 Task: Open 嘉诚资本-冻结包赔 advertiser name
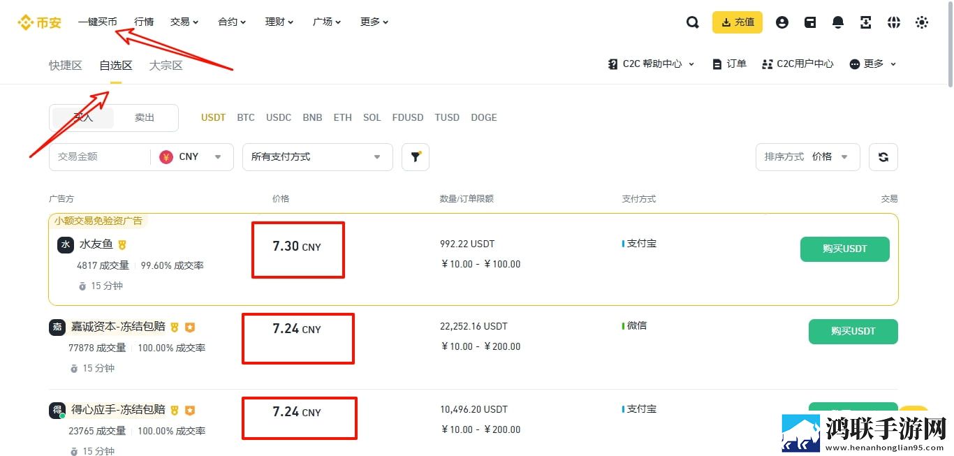pos(118,327)
